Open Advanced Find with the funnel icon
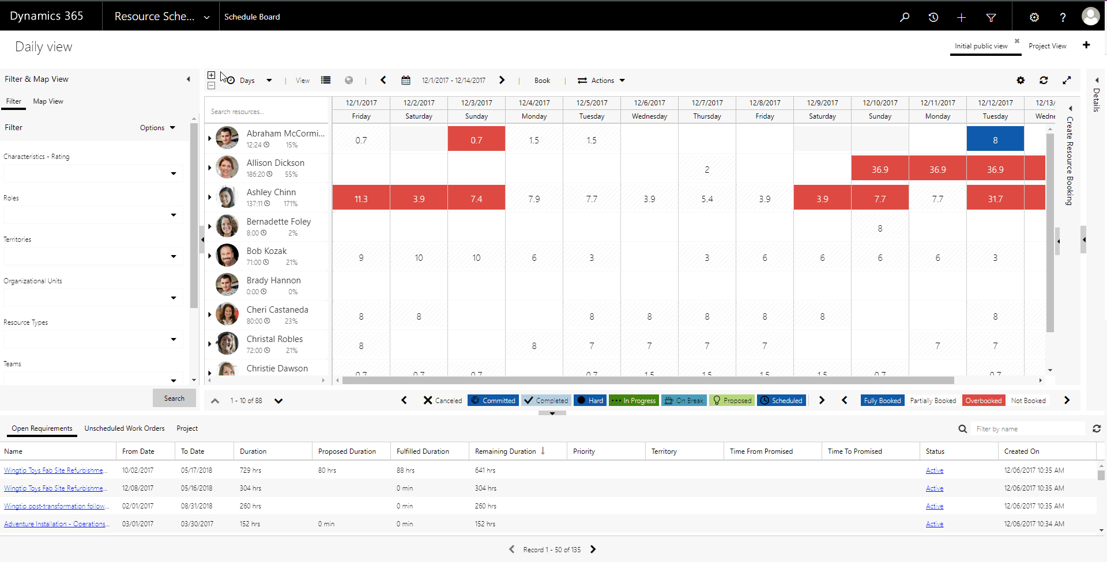Image resolution: width=1107 pixels, height=562 pixels. (991, 17)
